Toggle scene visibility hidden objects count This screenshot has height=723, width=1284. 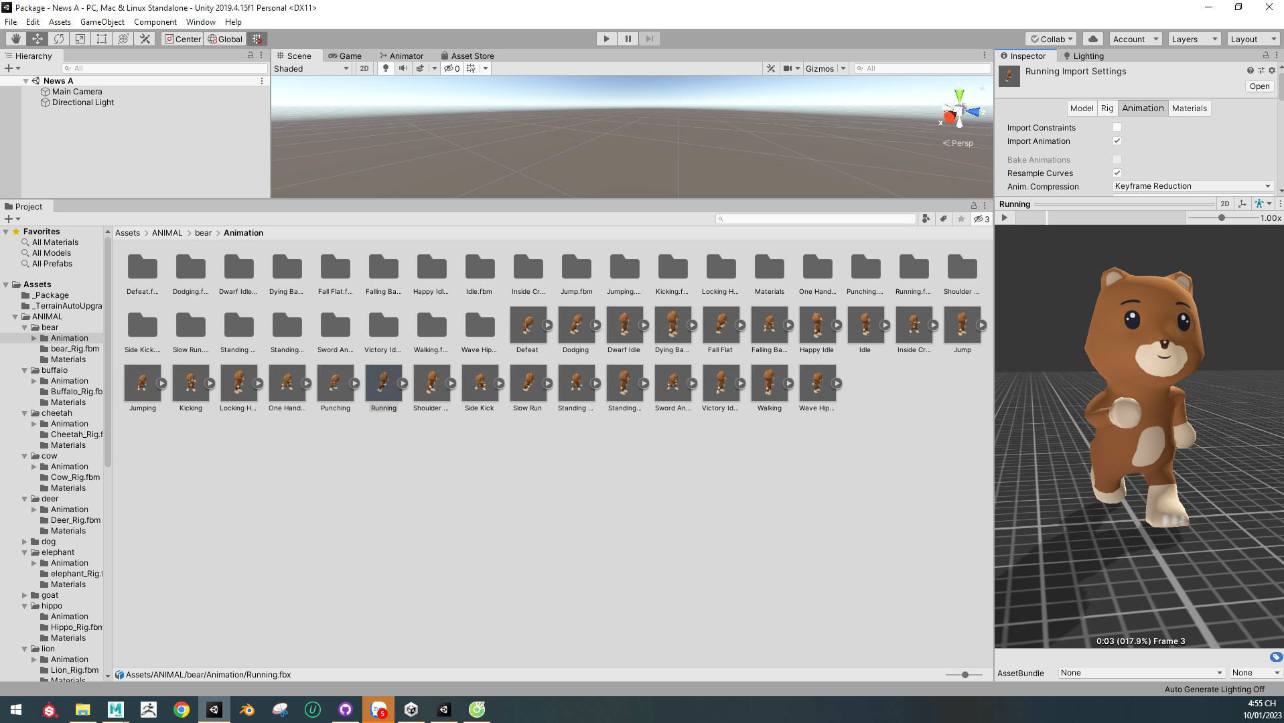(x=451, y=68)
